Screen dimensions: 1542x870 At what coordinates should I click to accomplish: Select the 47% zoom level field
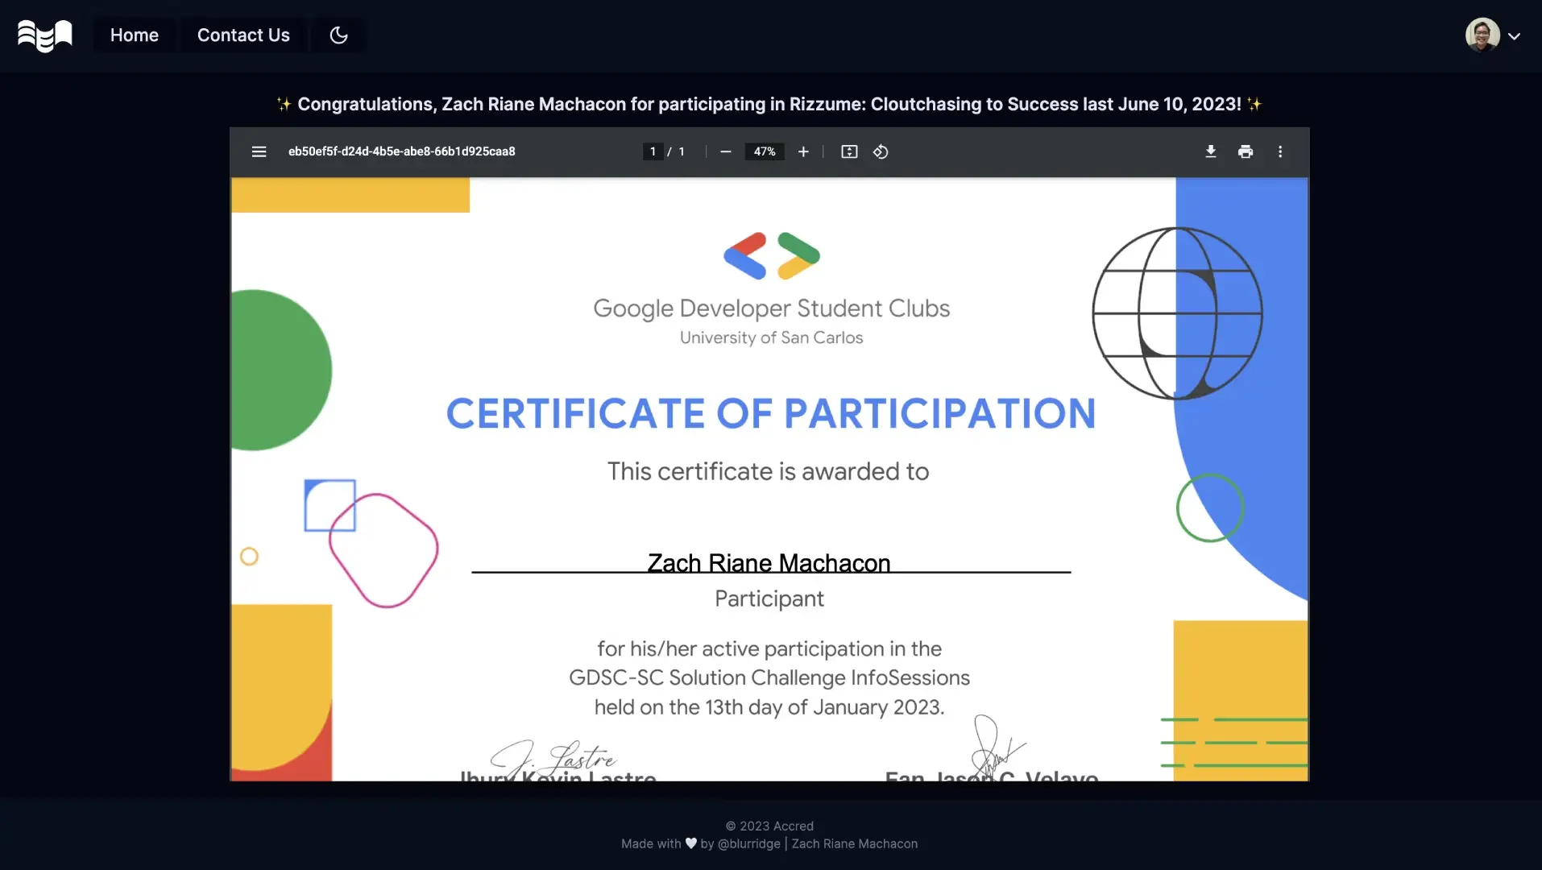point(764,151)
